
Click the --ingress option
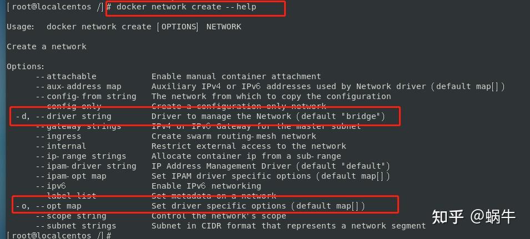coord(58,136)
